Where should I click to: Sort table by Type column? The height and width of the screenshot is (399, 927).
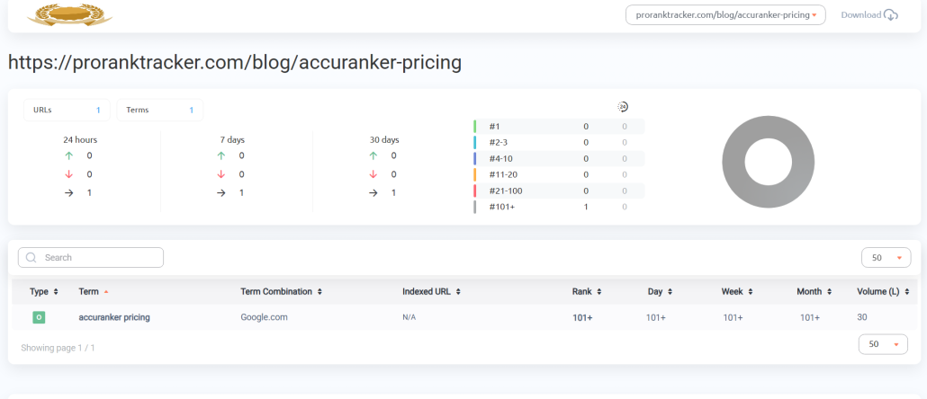pos(44,291)
